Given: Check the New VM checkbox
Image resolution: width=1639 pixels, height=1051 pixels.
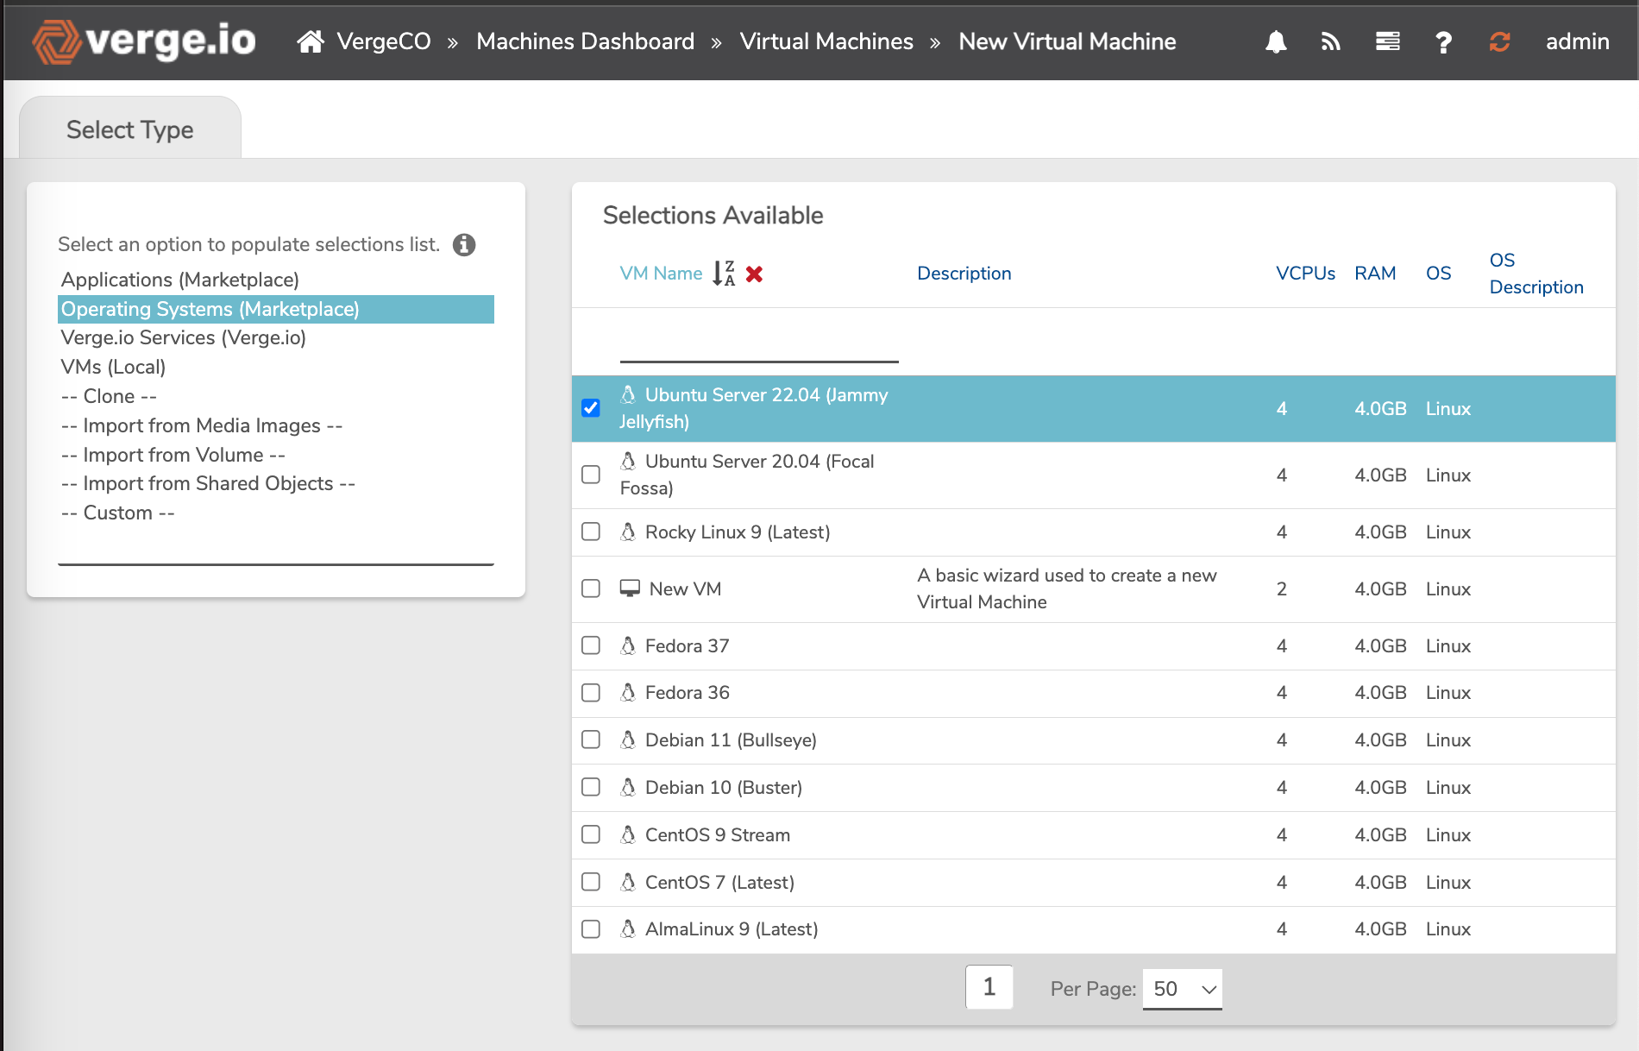Looking at the screenshot, I should pyautogui.click(x=591, y=588).
